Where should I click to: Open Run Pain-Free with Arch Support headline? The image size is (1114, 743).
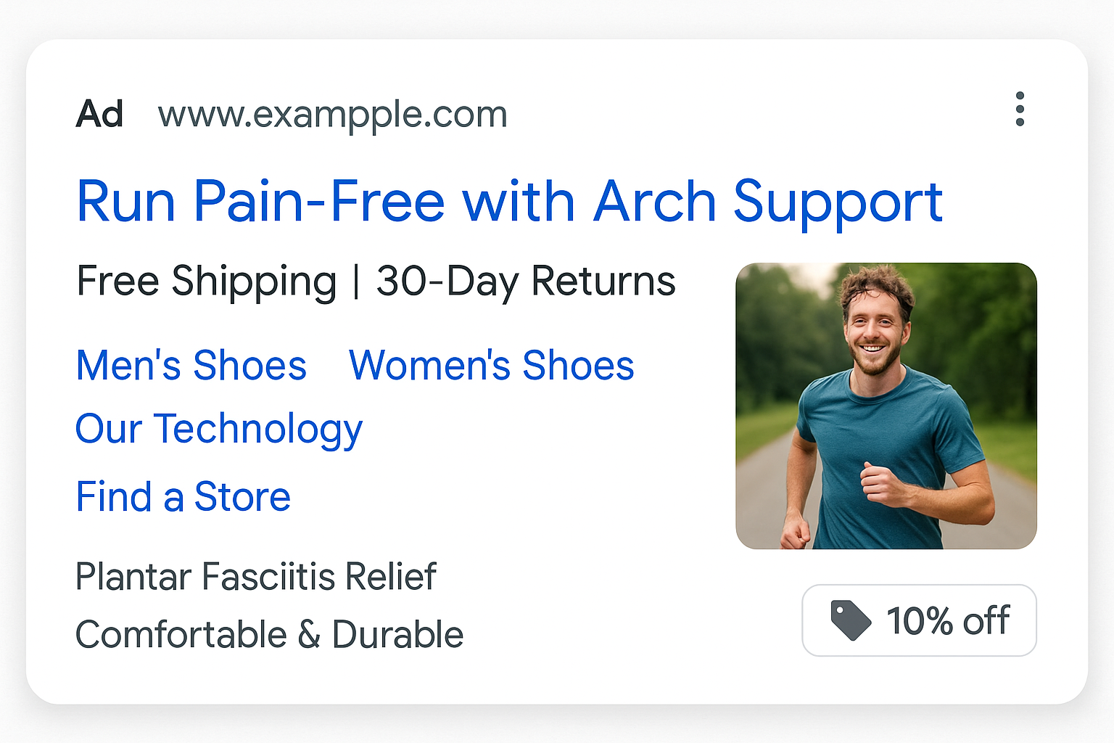(x=509, y=202)
